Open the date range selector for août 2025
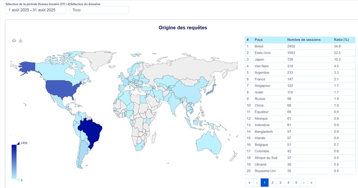 [x=36, y=10]
